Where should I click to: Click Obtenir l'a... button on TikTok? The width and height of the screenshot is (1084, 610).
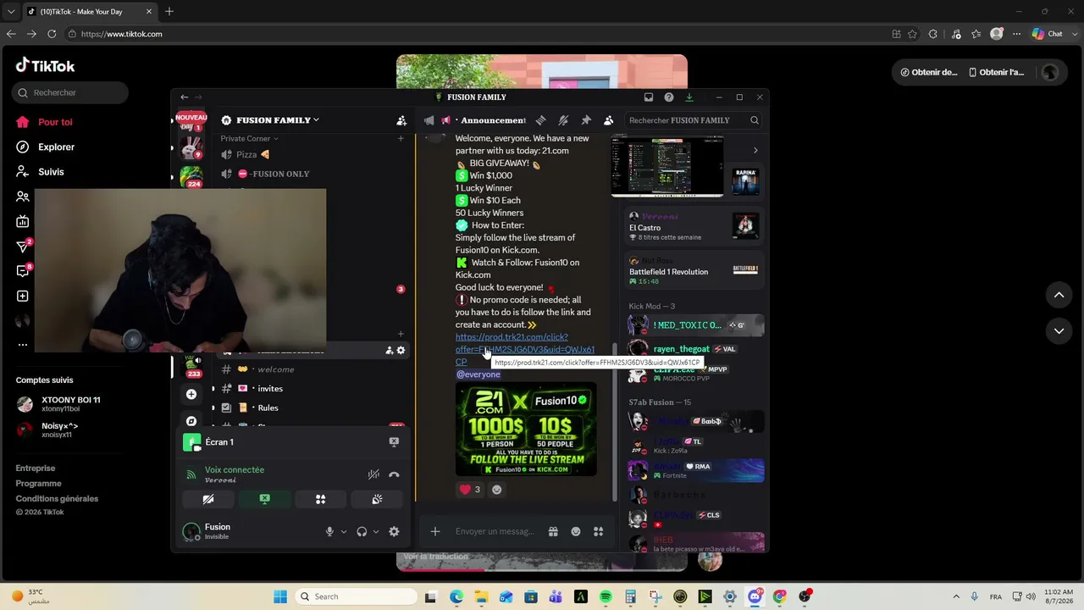997,72
